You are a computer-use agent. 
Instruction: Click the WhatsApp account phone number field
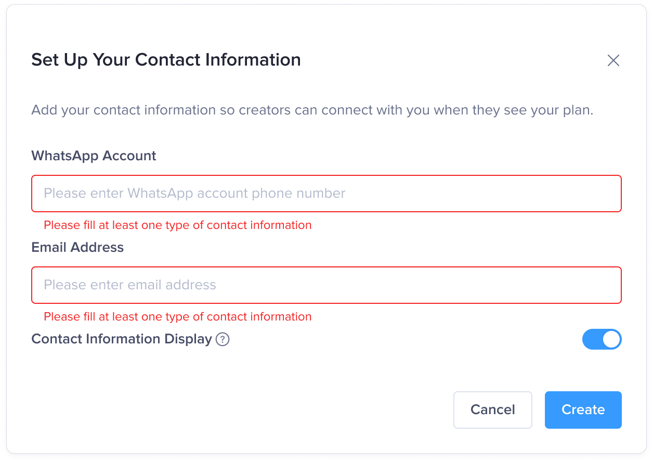(x=326, y=194)
